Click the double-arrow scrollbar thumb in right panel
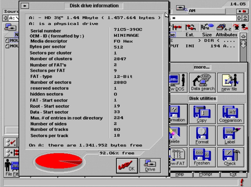The image size is (251, 187). click(x=243, y=44)
